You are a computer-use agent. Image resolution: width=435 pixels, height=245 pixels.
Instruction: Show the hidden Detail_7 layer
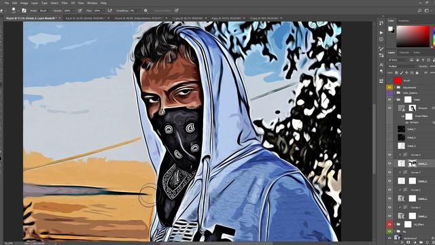[389, 129]
